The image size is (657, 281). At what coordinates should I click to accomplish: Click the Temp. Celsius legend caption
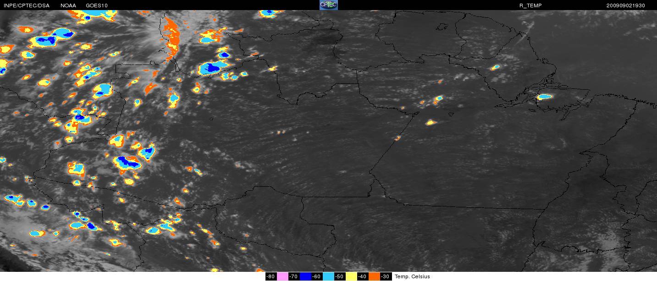412,276
